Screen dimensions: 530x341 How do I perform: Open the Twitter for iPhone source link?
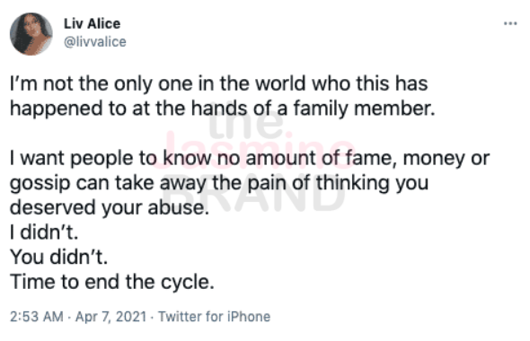pos(215,317)
